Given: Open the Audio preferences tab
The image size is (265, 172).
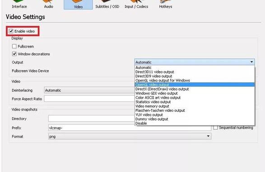Looking at the screenshot, I should (x=48, y=5).
